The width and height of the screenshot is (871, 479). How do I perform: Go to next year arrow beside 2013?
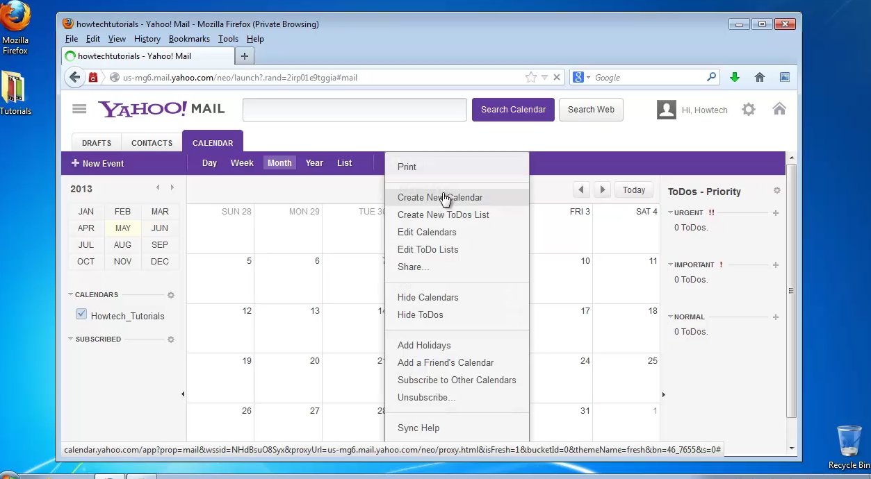(172, 187)
